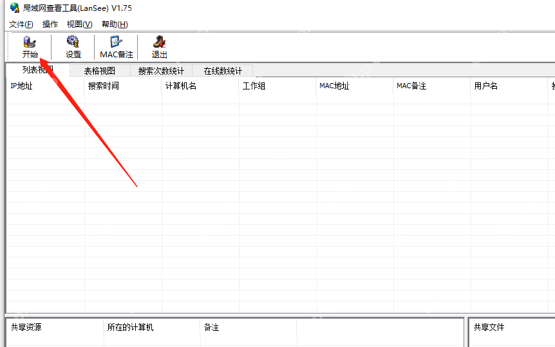Open the 帮助(H) menu
The image size is (555, 347).
(115, 24)
